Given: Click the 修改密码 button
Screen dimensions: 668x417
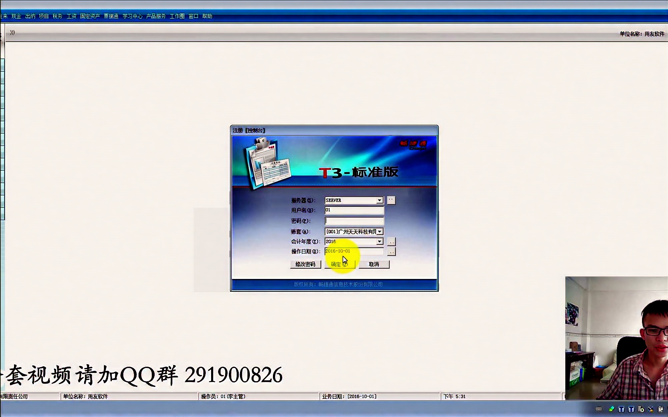Looking at the screenshot, I should point(306,265).
